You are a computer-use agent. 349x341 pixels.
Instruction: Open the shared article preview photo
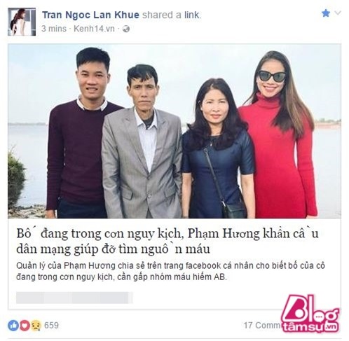(174, 131)
